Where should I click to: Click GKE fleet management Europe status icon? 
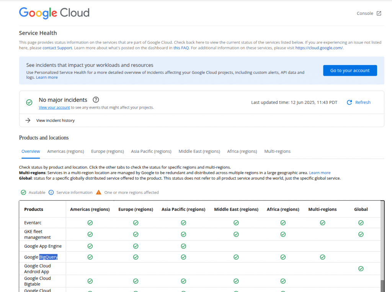(x=136, y=234)
